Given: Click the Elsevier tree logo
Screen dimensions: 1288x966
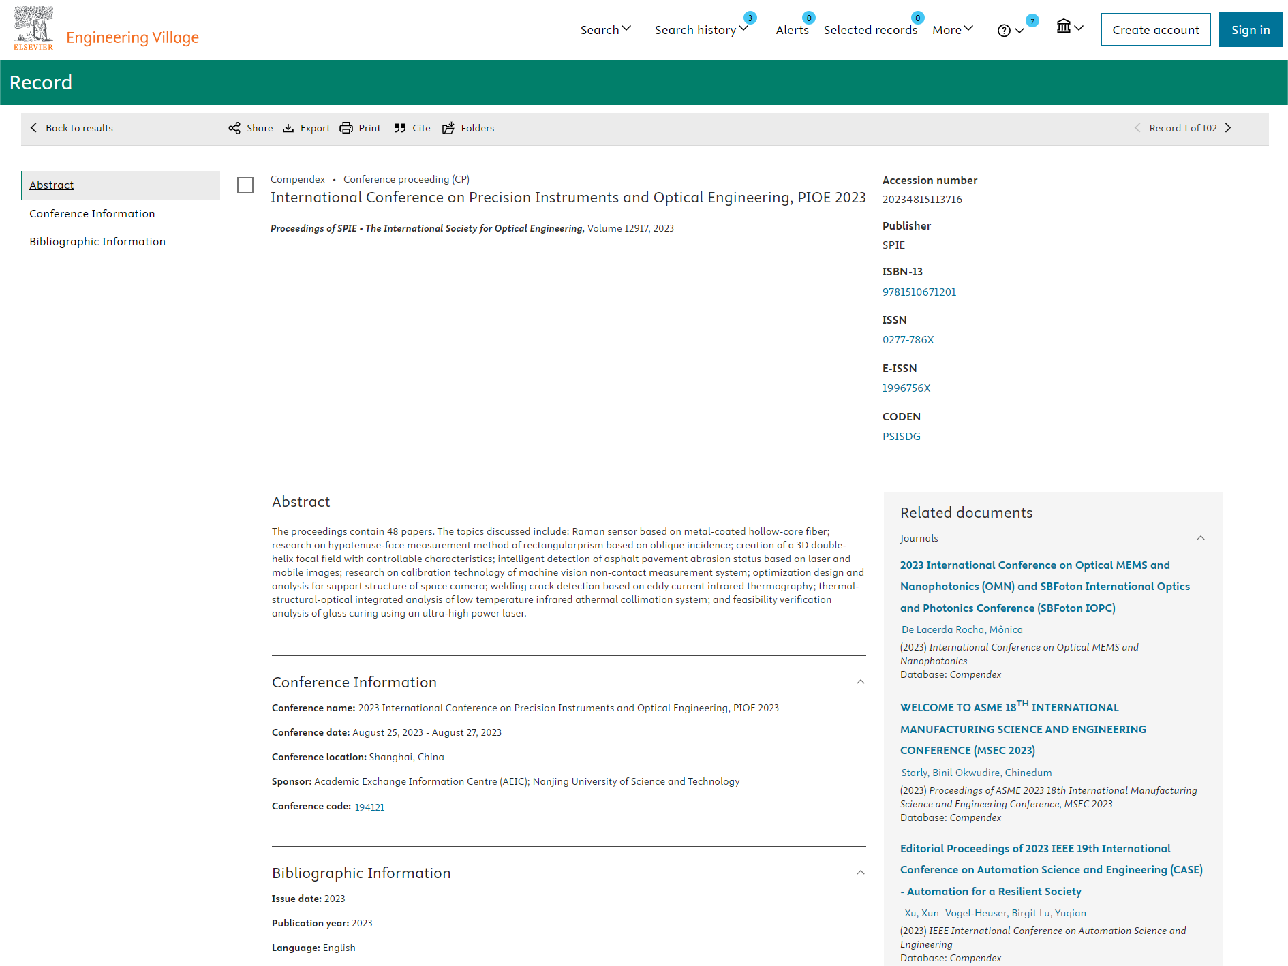Looking at the screenshot, I should coord(33,28).
